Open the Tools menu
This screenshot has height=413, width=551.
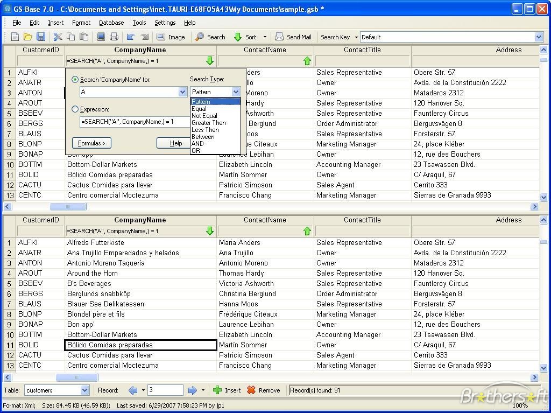tap(139, 23)
